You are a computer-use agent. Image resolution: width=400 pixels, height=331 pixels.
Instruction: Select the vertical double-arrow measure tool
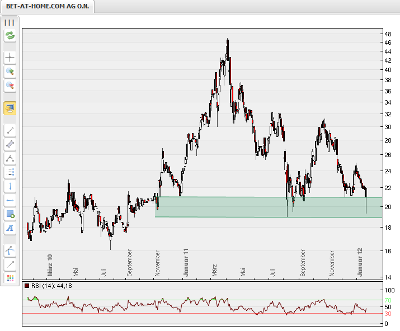(x=10, y=186)
